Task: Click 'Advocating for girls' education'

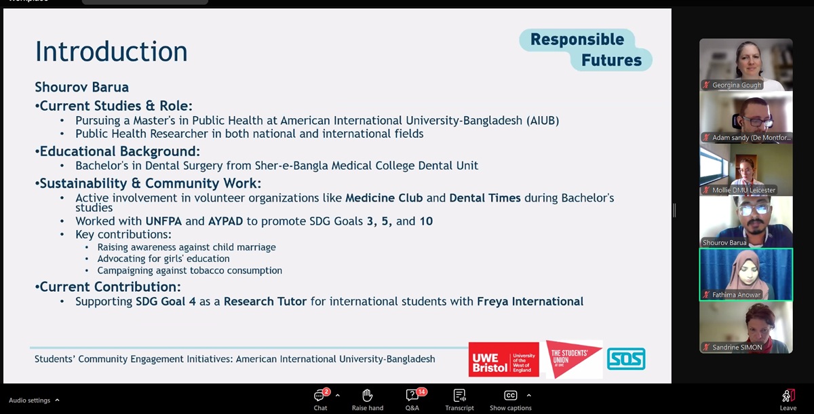Action: 163,259
